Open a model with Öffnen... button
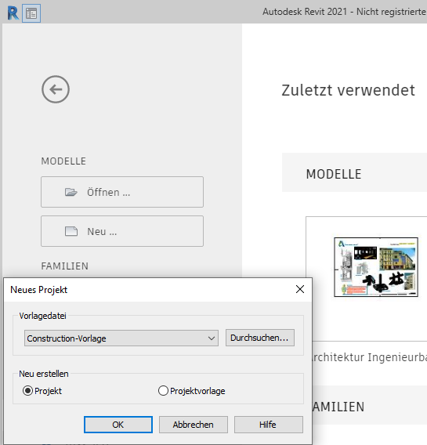The width and height of the screenshot is (427, 445). click(122, 192)
